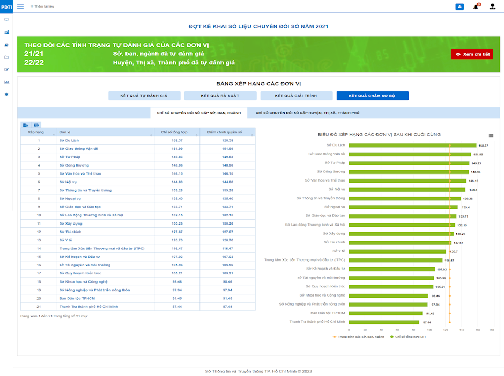504x376 pixels.
Task: Switch to cấp Huyện, Thị xã, Thành phố tab
Action: point(308,113)
